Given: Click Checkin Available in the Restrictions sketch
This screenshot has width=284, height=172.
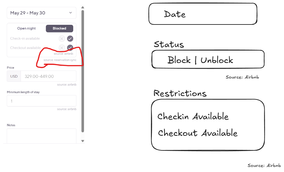Looking at the screenshot, I should click(x=193, y=116).
